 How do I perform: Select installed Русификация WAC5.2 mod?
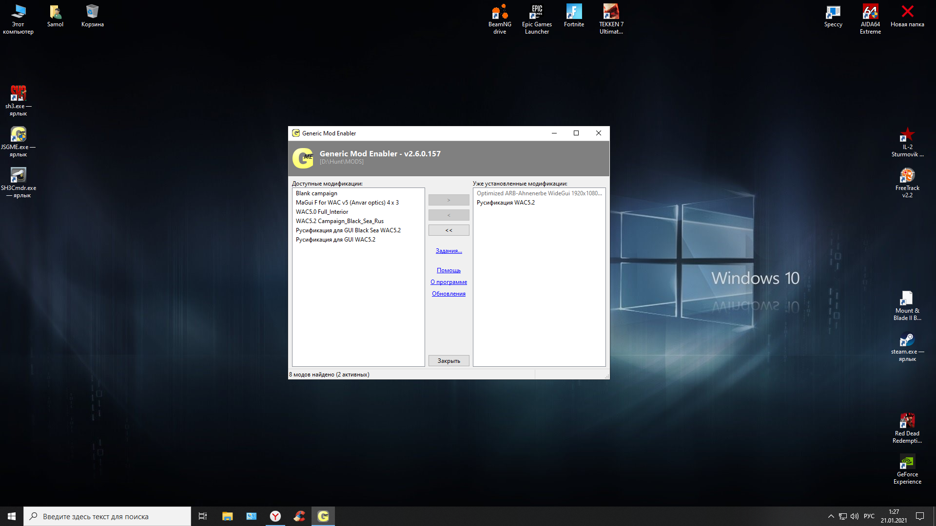click(x=539, y=203)
